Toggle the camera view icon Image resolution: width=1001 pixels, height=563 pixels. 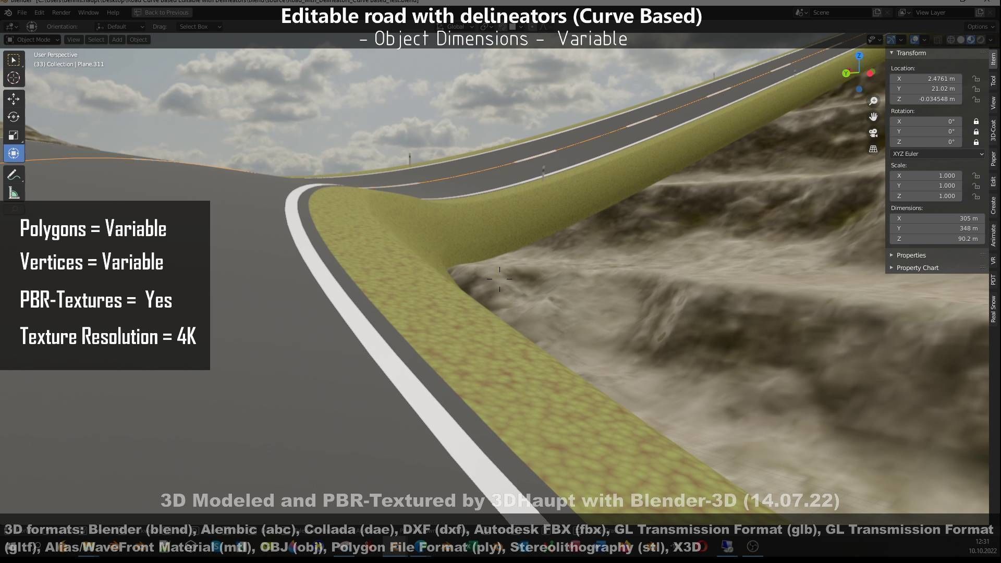873,133
